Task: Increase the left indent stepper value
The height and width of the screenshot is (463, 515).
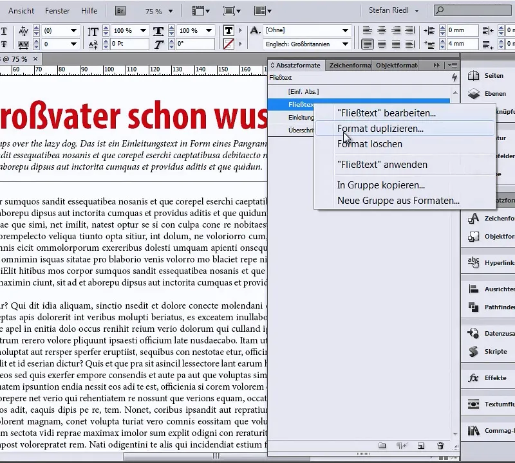Action: pyautogui.click(x=442, y=28)
